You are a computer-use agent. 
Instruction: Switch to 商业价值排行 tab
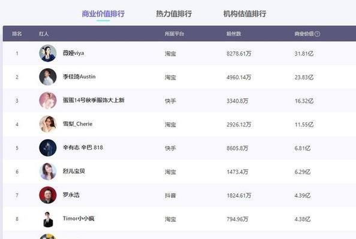[x=103, y=14]
